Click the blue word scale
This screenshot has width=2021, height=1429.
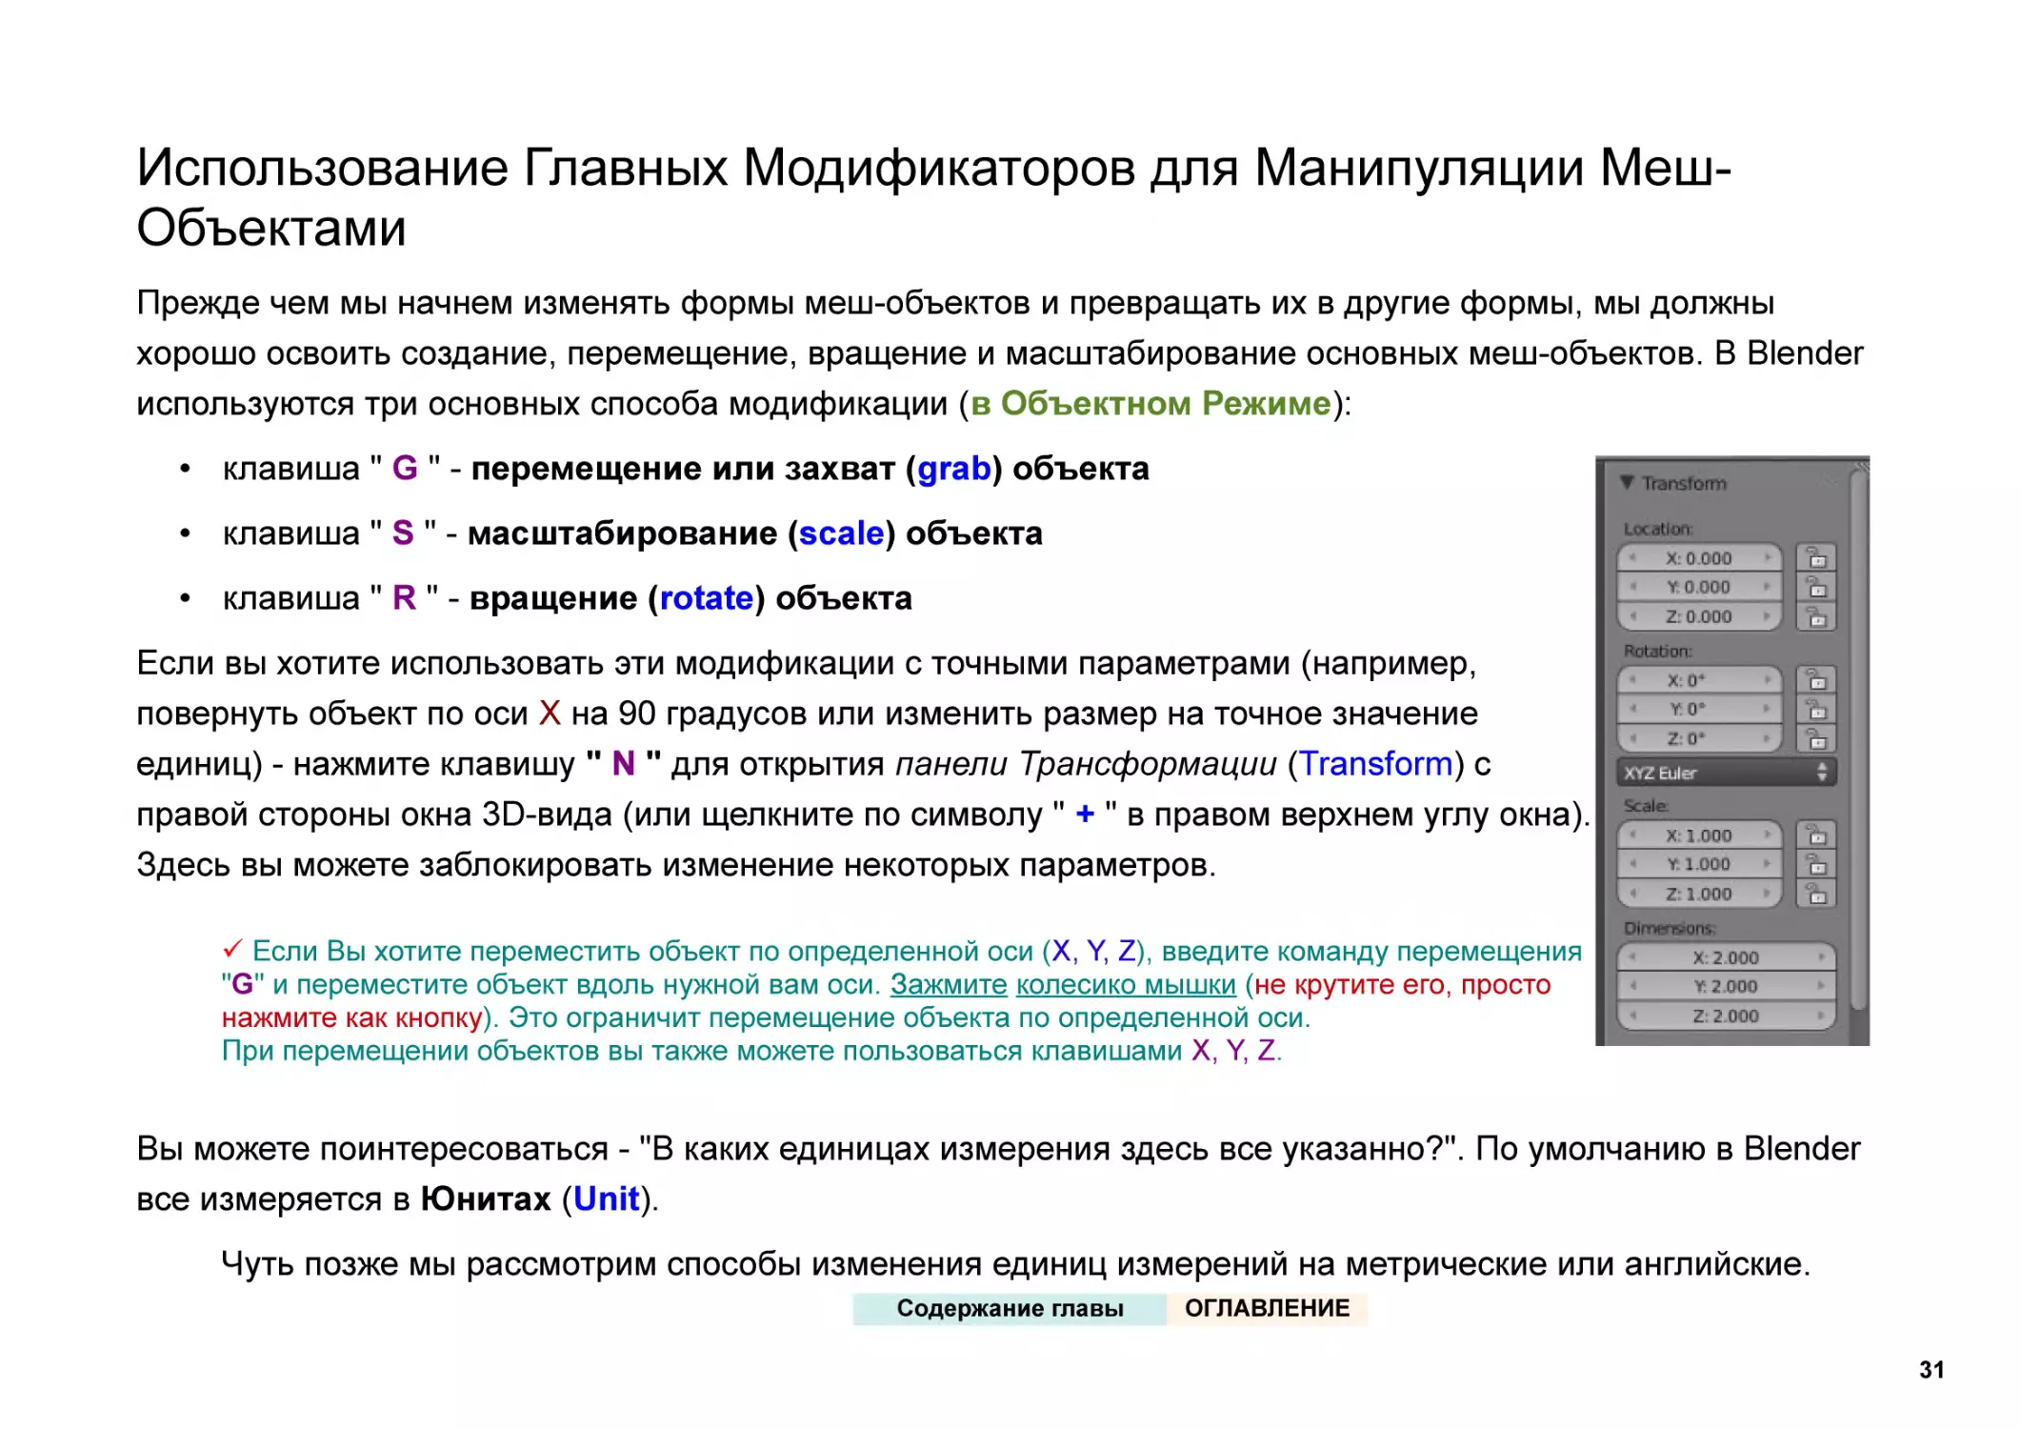coord(841,533)
